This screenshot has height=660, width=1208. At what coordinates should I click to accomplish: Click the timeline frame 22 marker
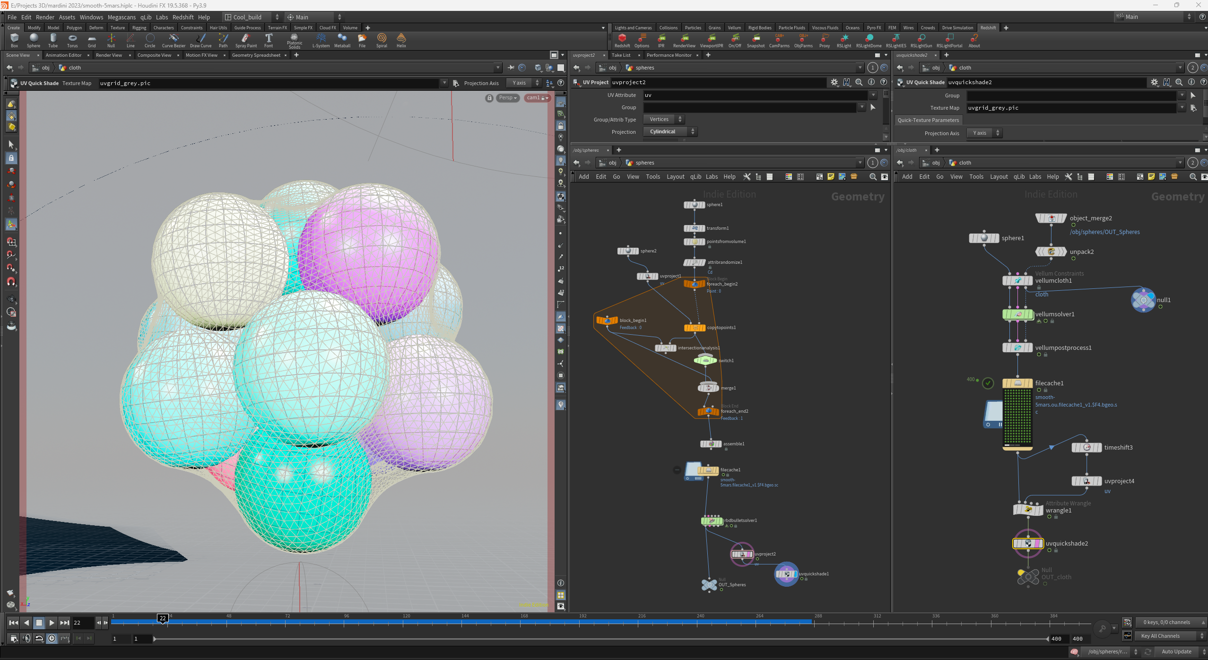[163, 618]
